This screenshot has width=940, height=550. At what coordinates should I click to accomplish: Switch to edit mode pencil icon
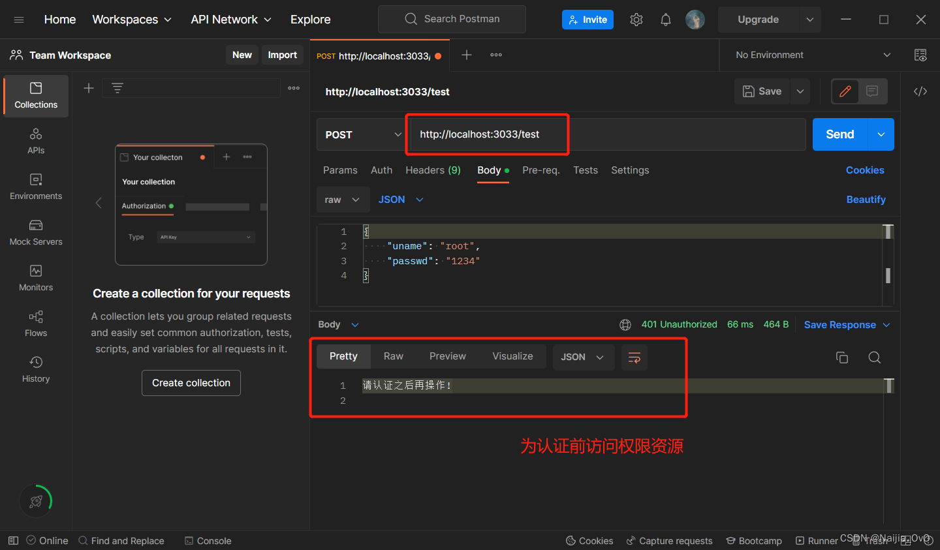point(845,91)
